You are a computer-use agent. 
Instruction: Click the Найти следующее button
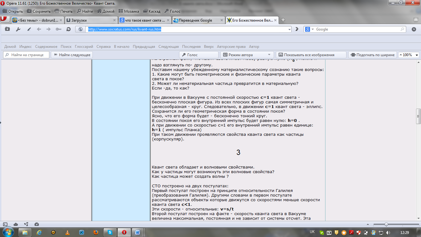72,55
